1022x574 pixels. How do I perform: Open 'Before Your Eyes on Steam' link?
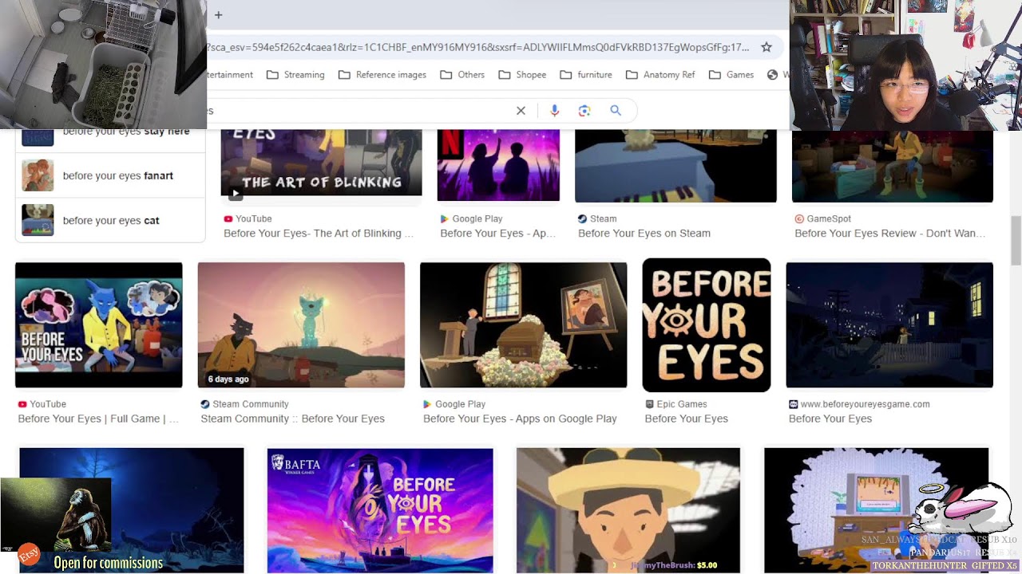pos(644,234)
